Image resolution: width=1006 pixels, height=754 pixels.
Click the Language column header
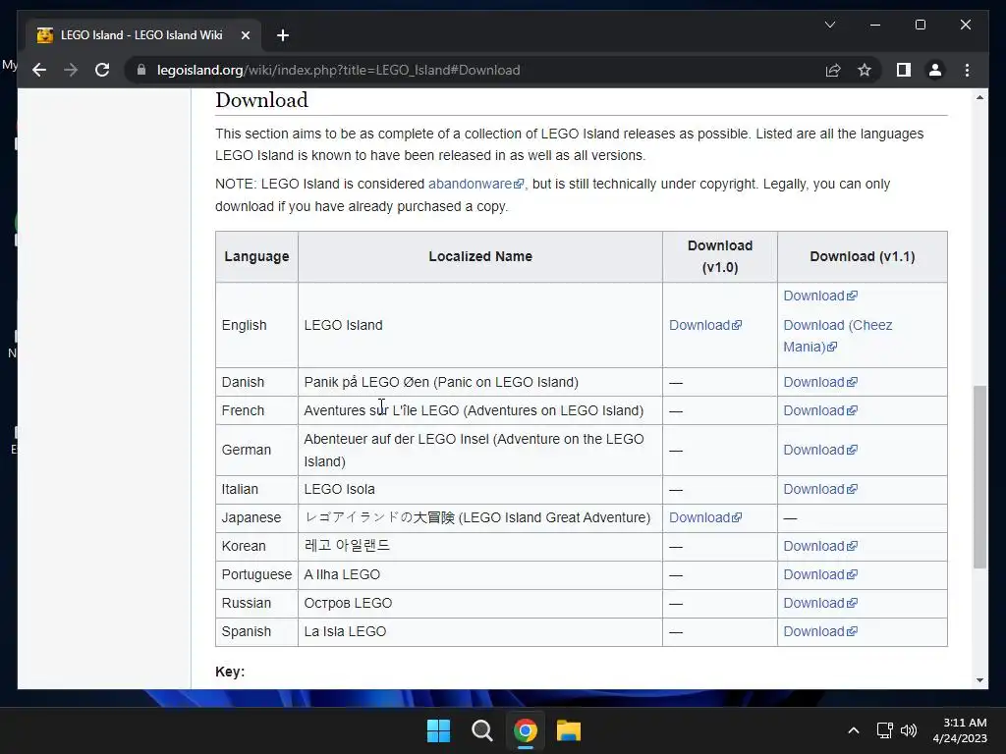tap(256, 256)
